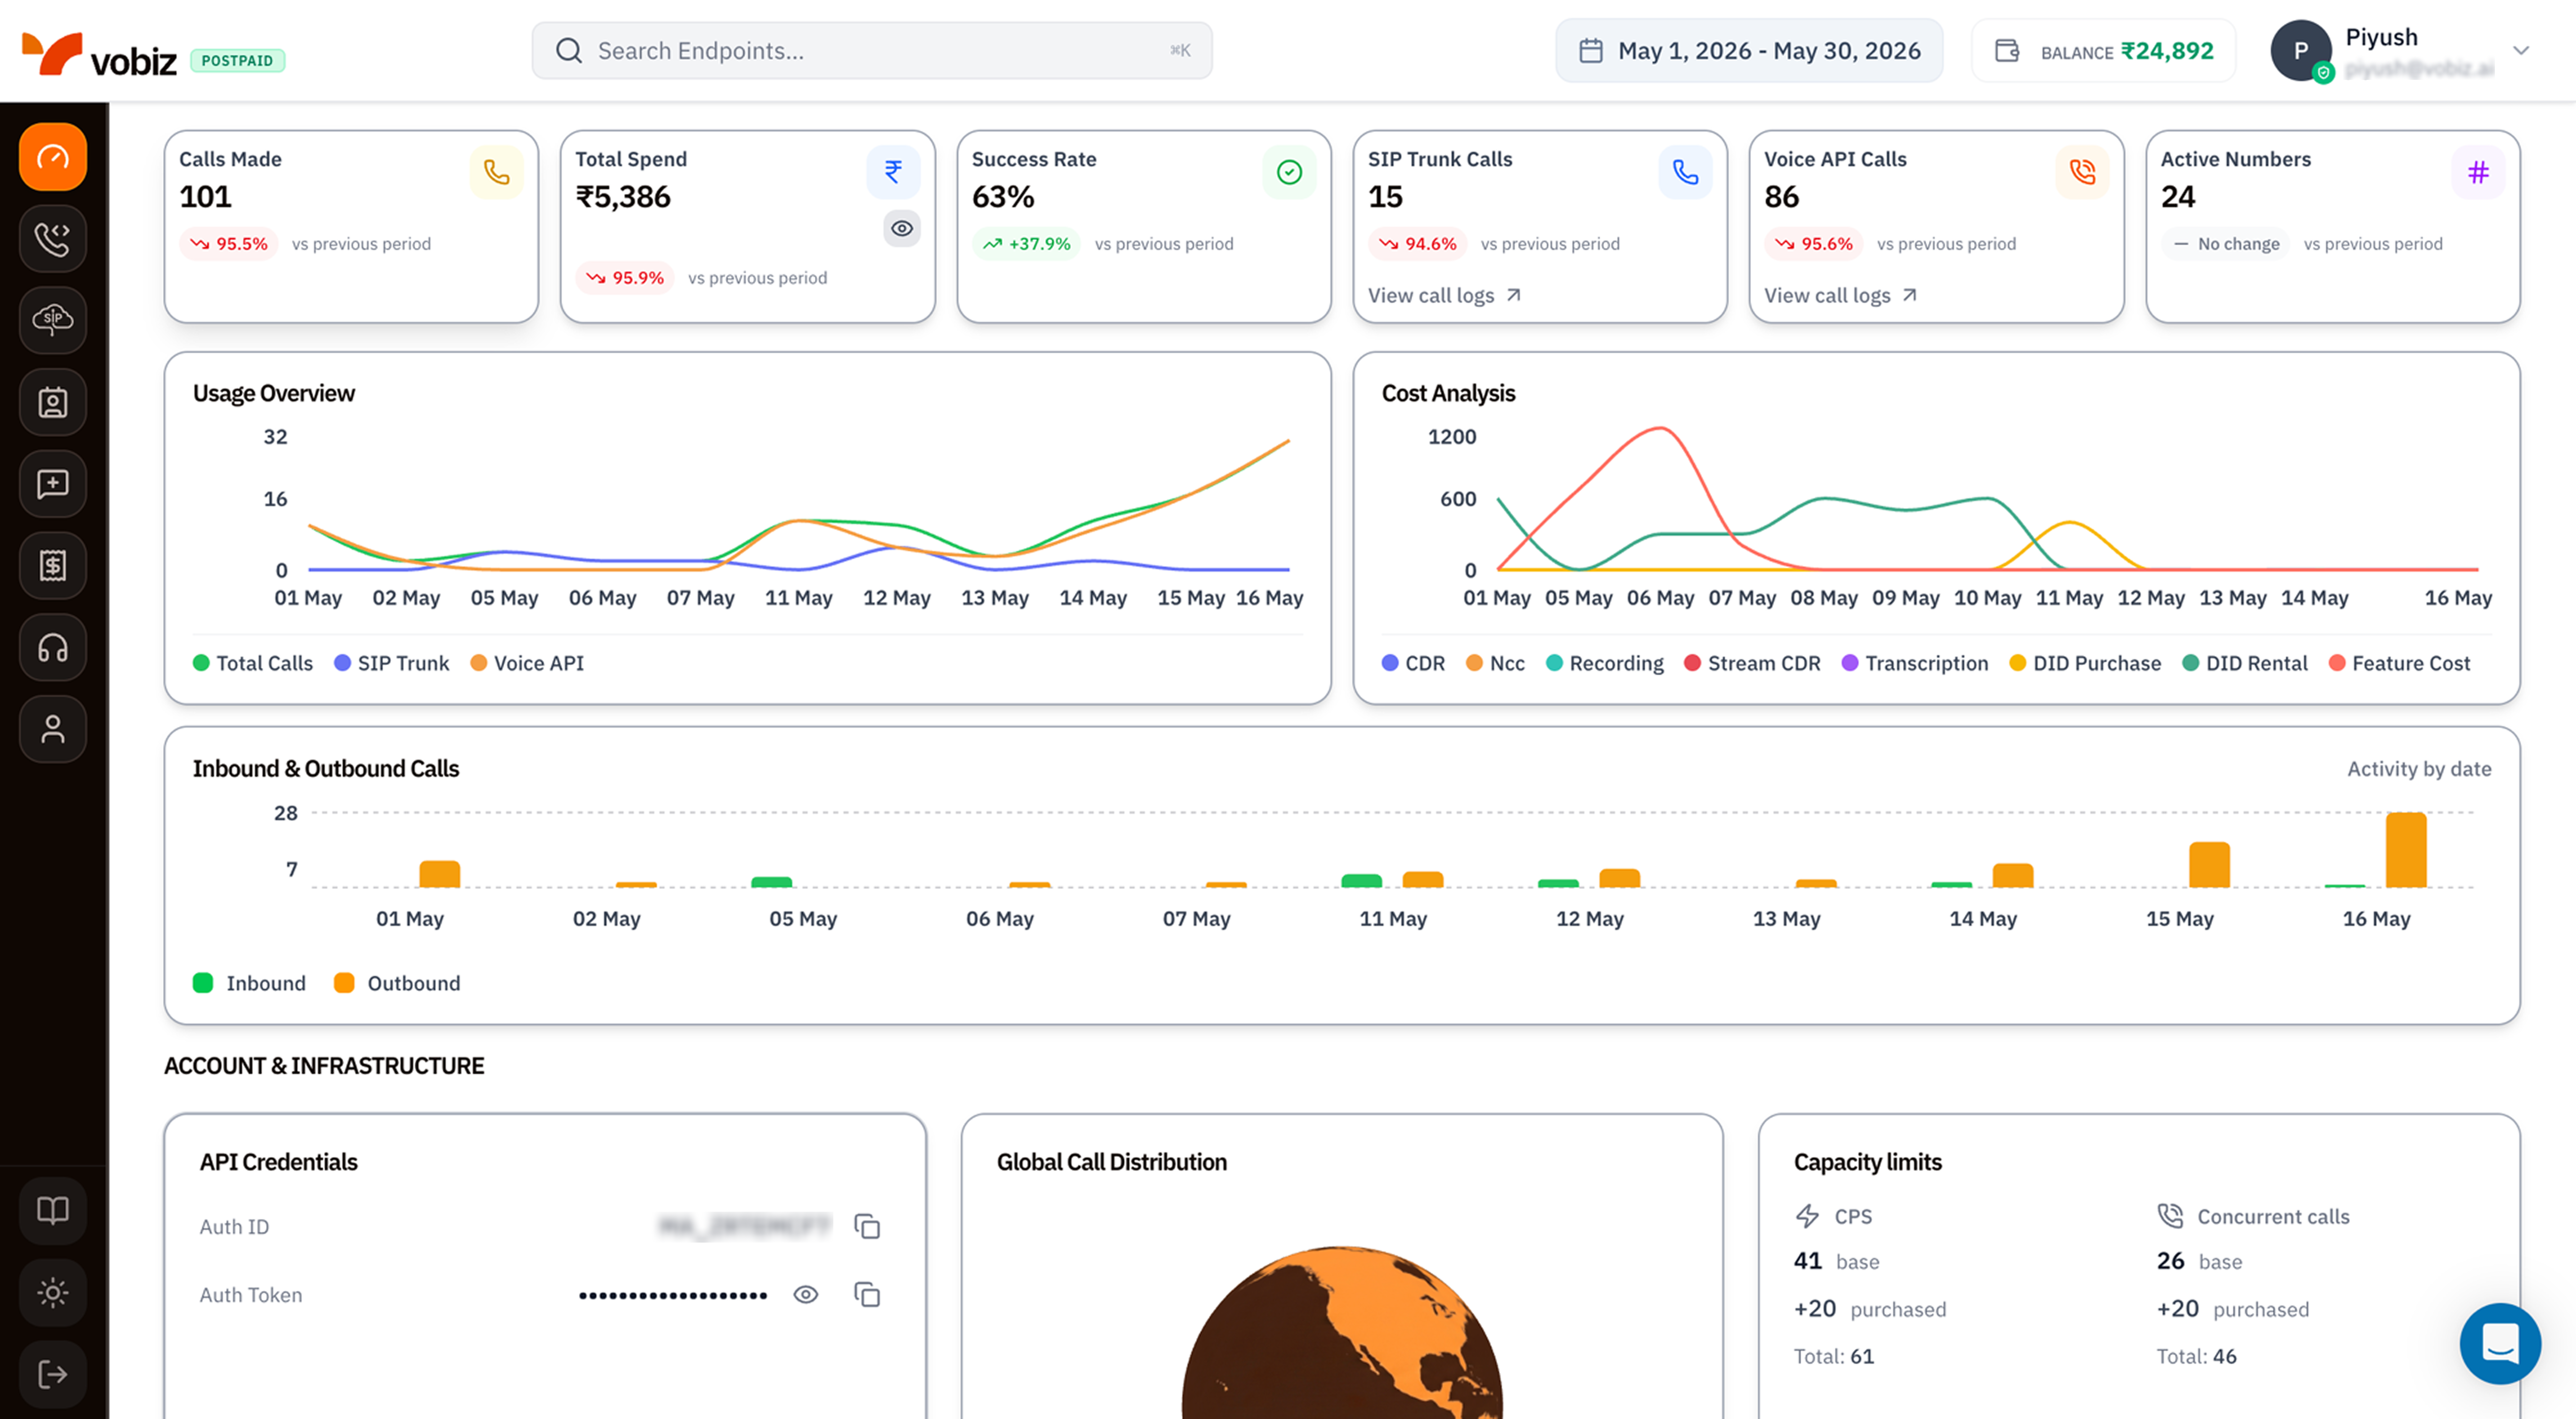Click the ACCOUNT & INFRASTRUCTURE heading
The width and height of the screenshot is (2576, 1419).
coord(324,1066)
